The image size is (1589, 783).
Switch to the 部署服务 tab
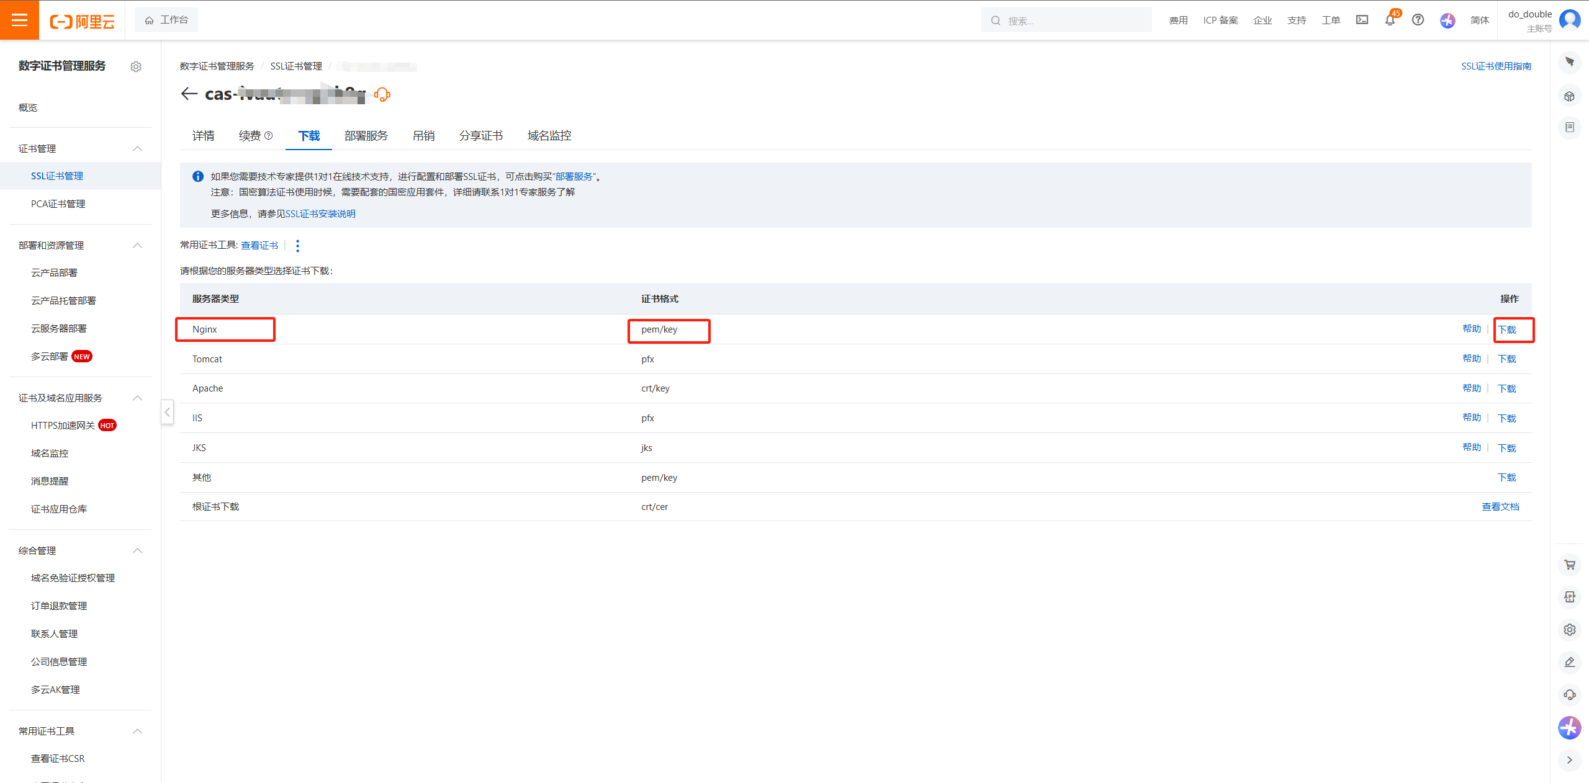click(366, 136)
